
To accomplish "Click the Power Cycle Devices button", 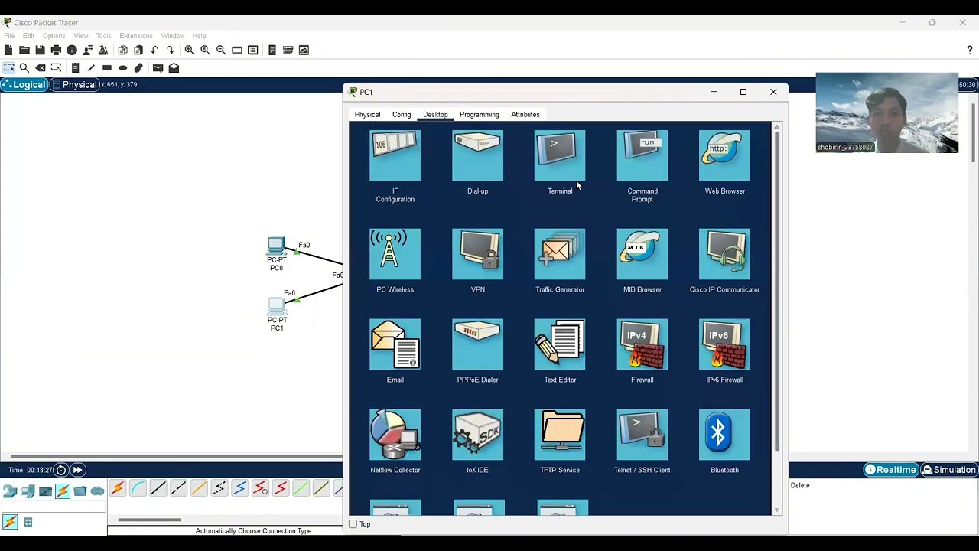I will [61, 470].
